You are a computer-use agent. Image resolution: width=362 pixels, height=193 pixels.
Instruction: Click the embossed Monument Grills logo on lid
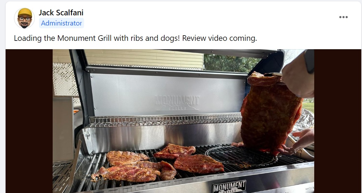coord(176,103)
